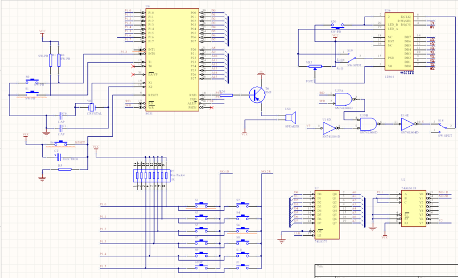
Task: Select the NAND gate U35A
Action: click(x=344, y=99)
